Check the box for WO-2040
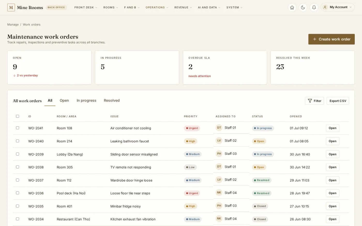 tap(18, 141)
